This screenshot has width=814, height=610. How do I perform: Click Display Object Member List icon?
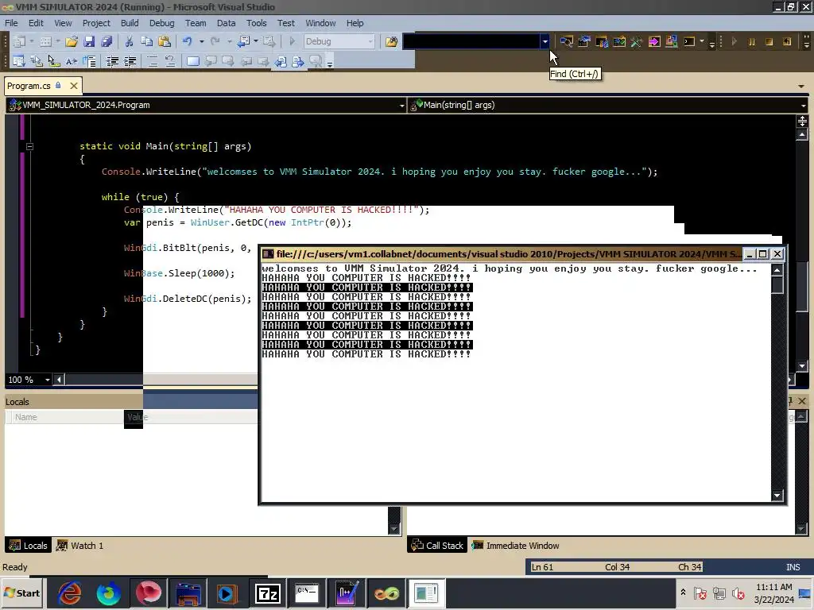(19, 61)
